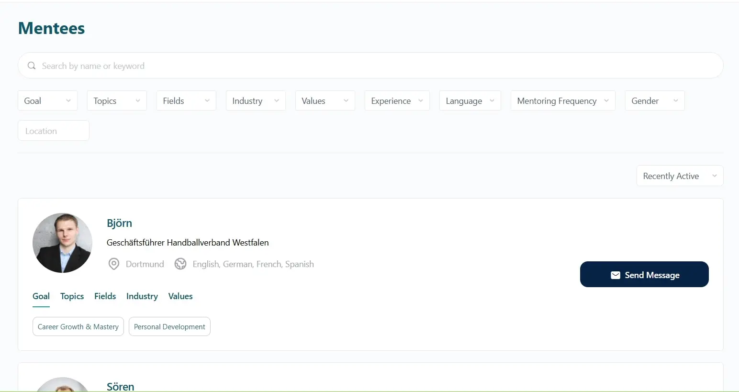Viewport: 739px width, 392px height.
Task: Open the Mentoring Frequency dropdown
Action: tap(563, 101)
